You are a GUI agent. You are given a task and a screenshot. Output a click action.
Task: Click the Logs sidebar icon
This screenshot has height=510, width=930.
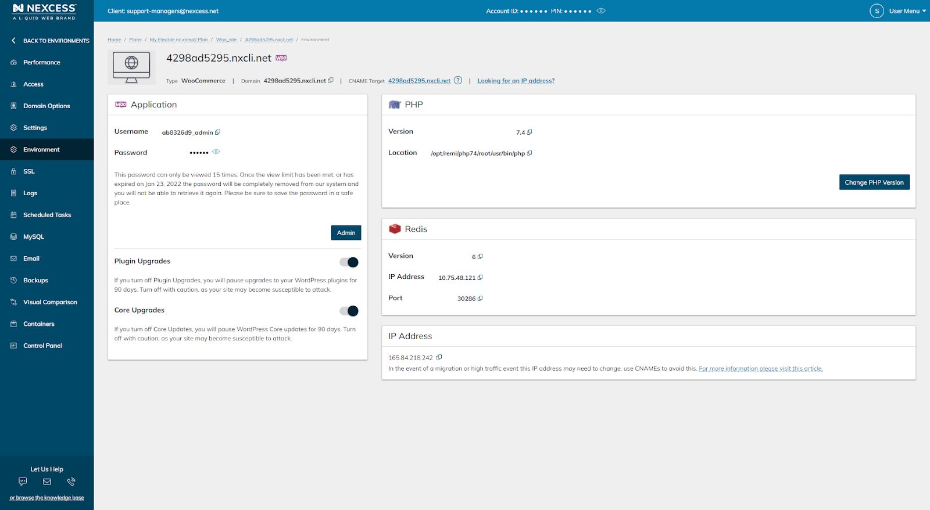(x=13, y=193)
